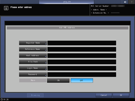Open help with the question mark icon
The height and width of the screenshot is (101, 135).
[132, 2]
